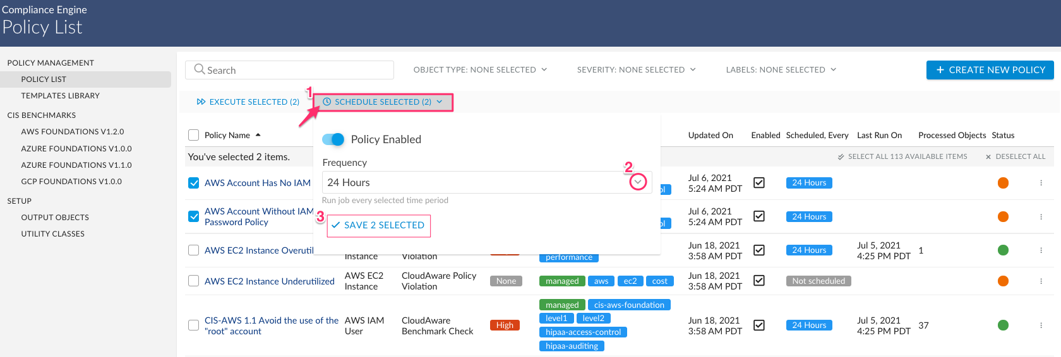Screen dimensions: 1061x357
Task: Open the Object Type filter dropdown
Action: coord(480,70)
